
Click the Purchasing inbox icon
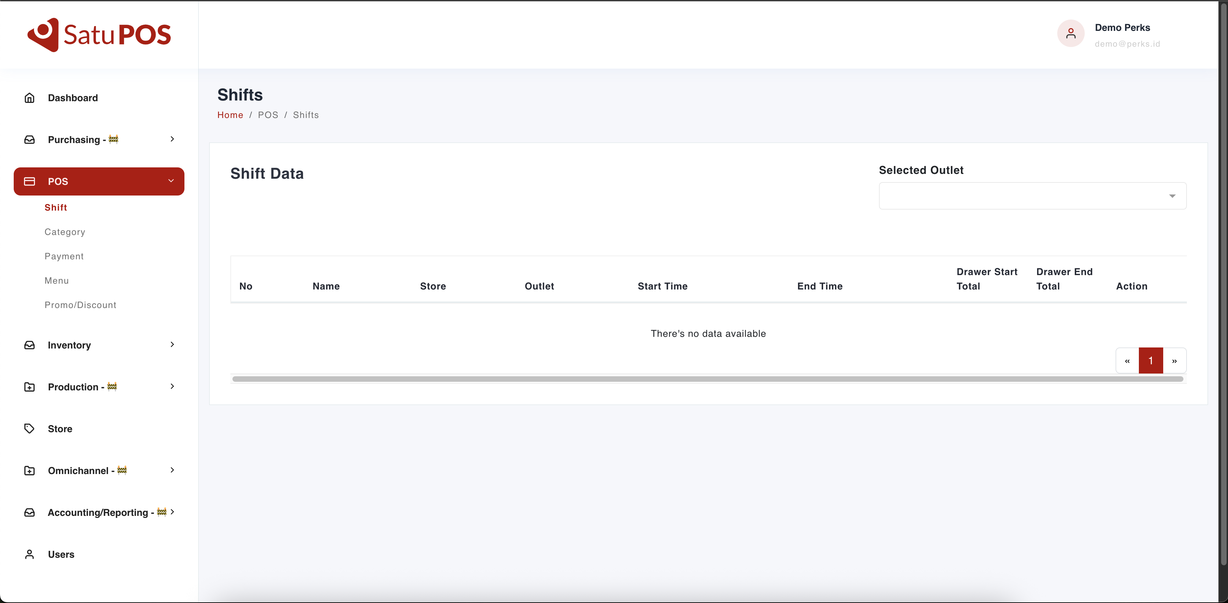click(29, 139)
